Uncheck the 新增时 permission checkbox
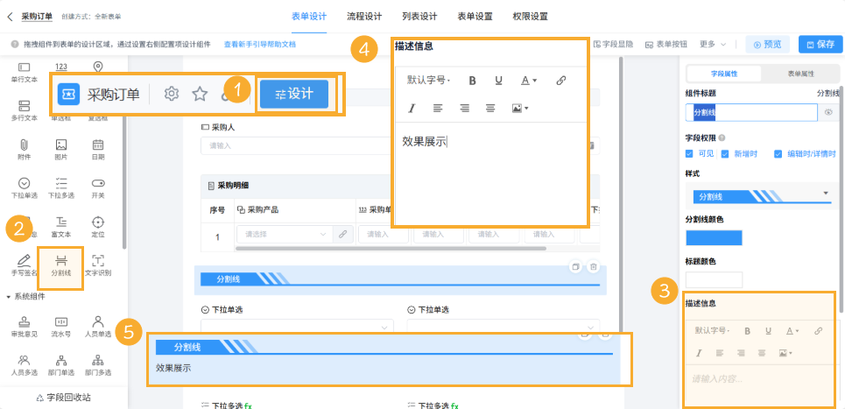This screenshot has height=409, width=845. click(725, 154)
